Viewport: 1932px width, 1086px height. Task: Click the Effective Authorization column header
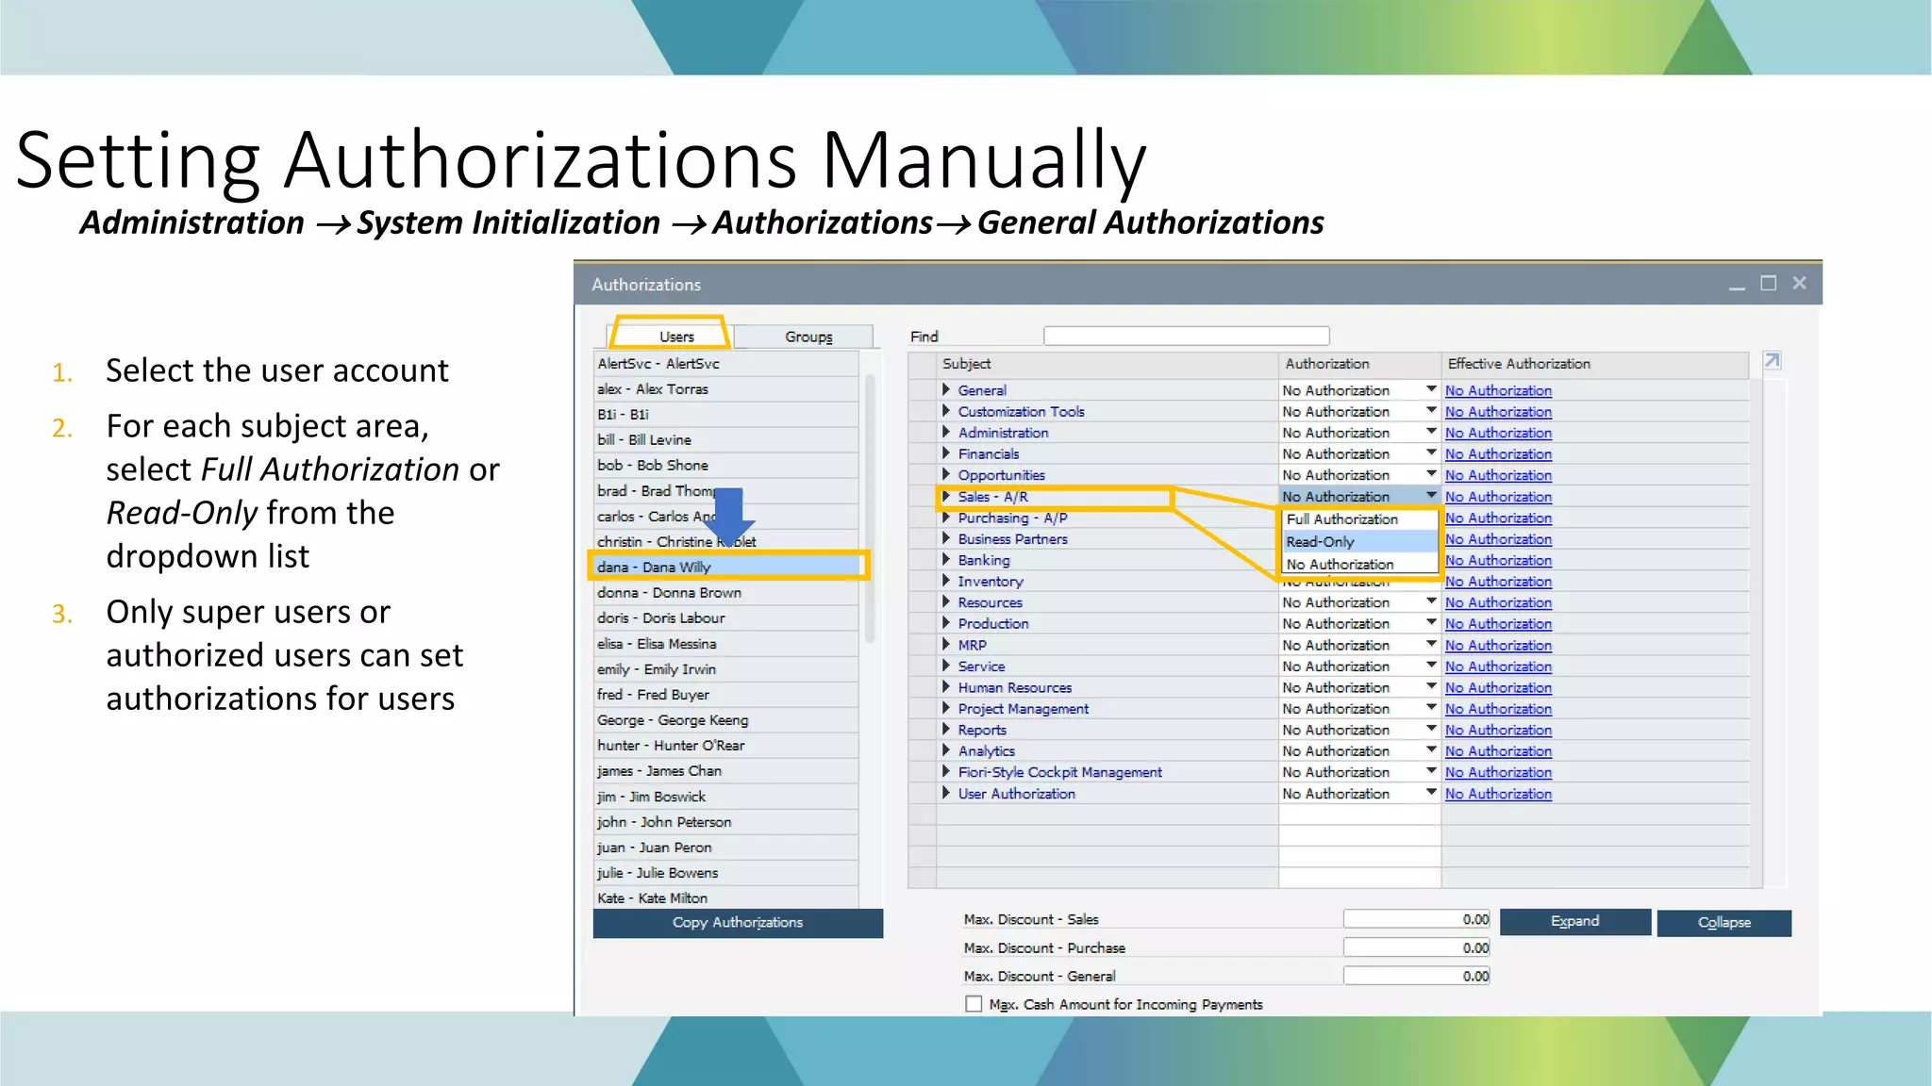[x=1594, y=363]
